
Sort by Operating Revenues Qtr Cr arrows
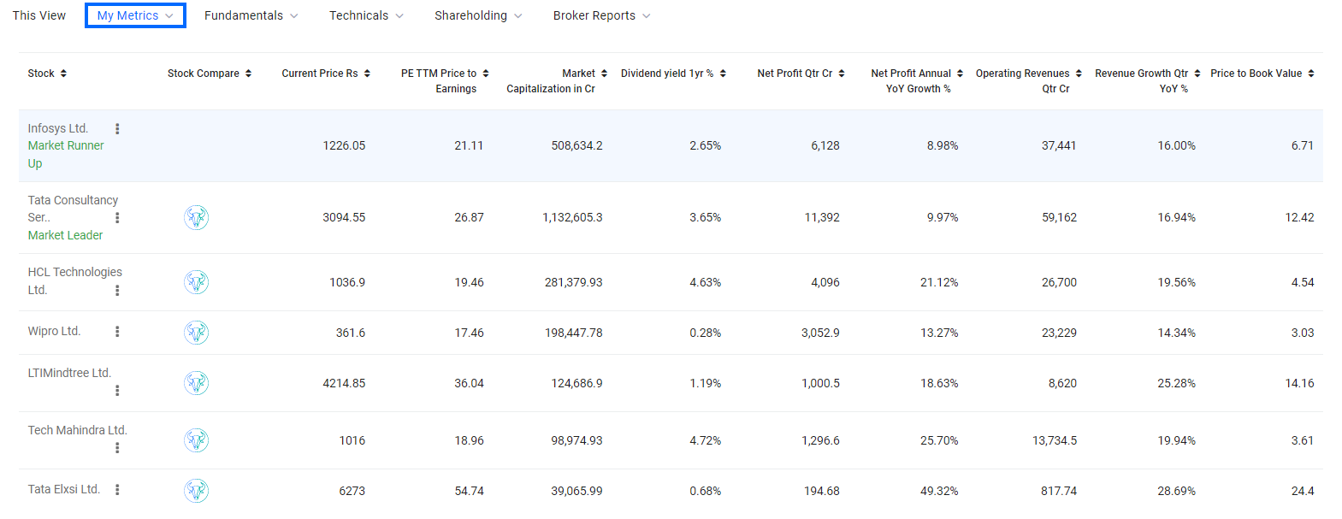click(x=1079, y=74)
